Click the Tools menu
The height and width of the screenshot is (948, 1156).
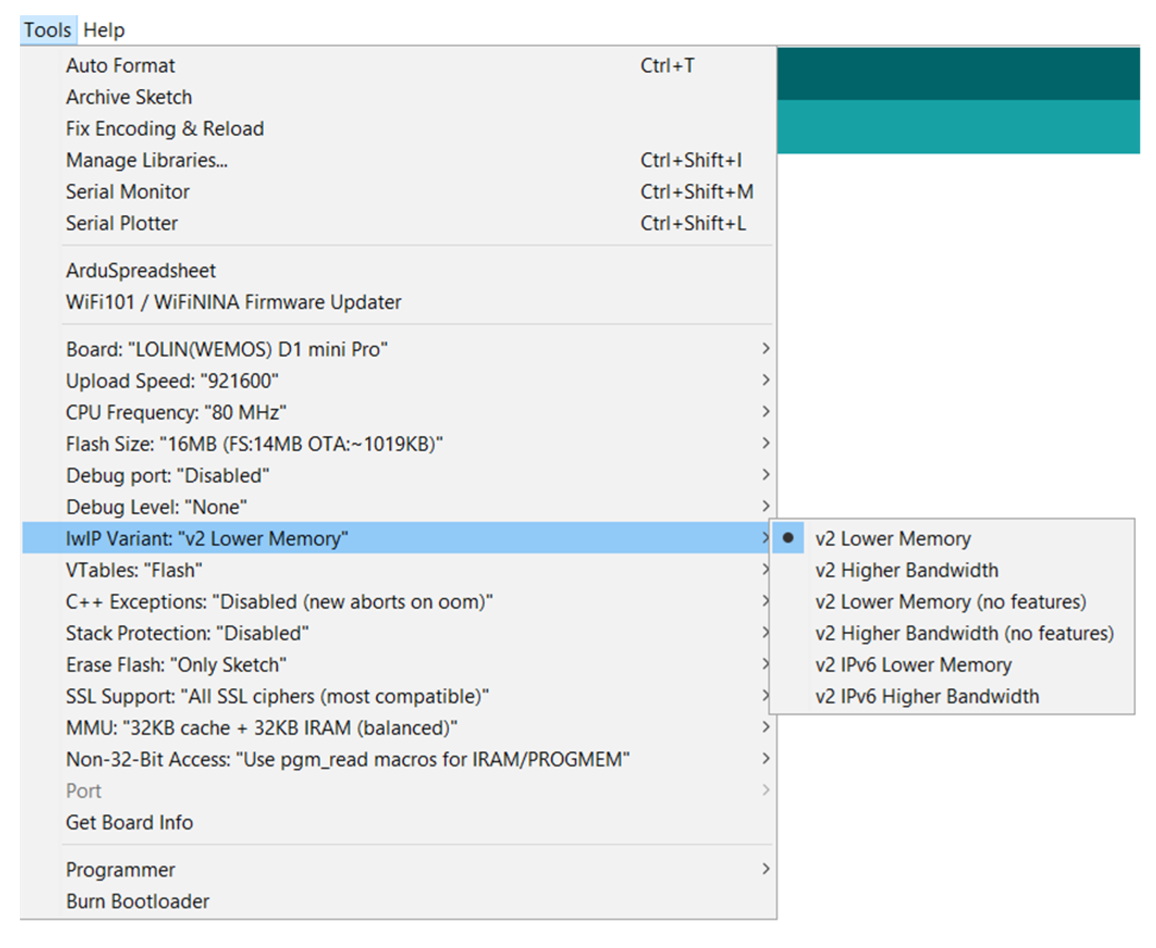click(x=47, y=30)
